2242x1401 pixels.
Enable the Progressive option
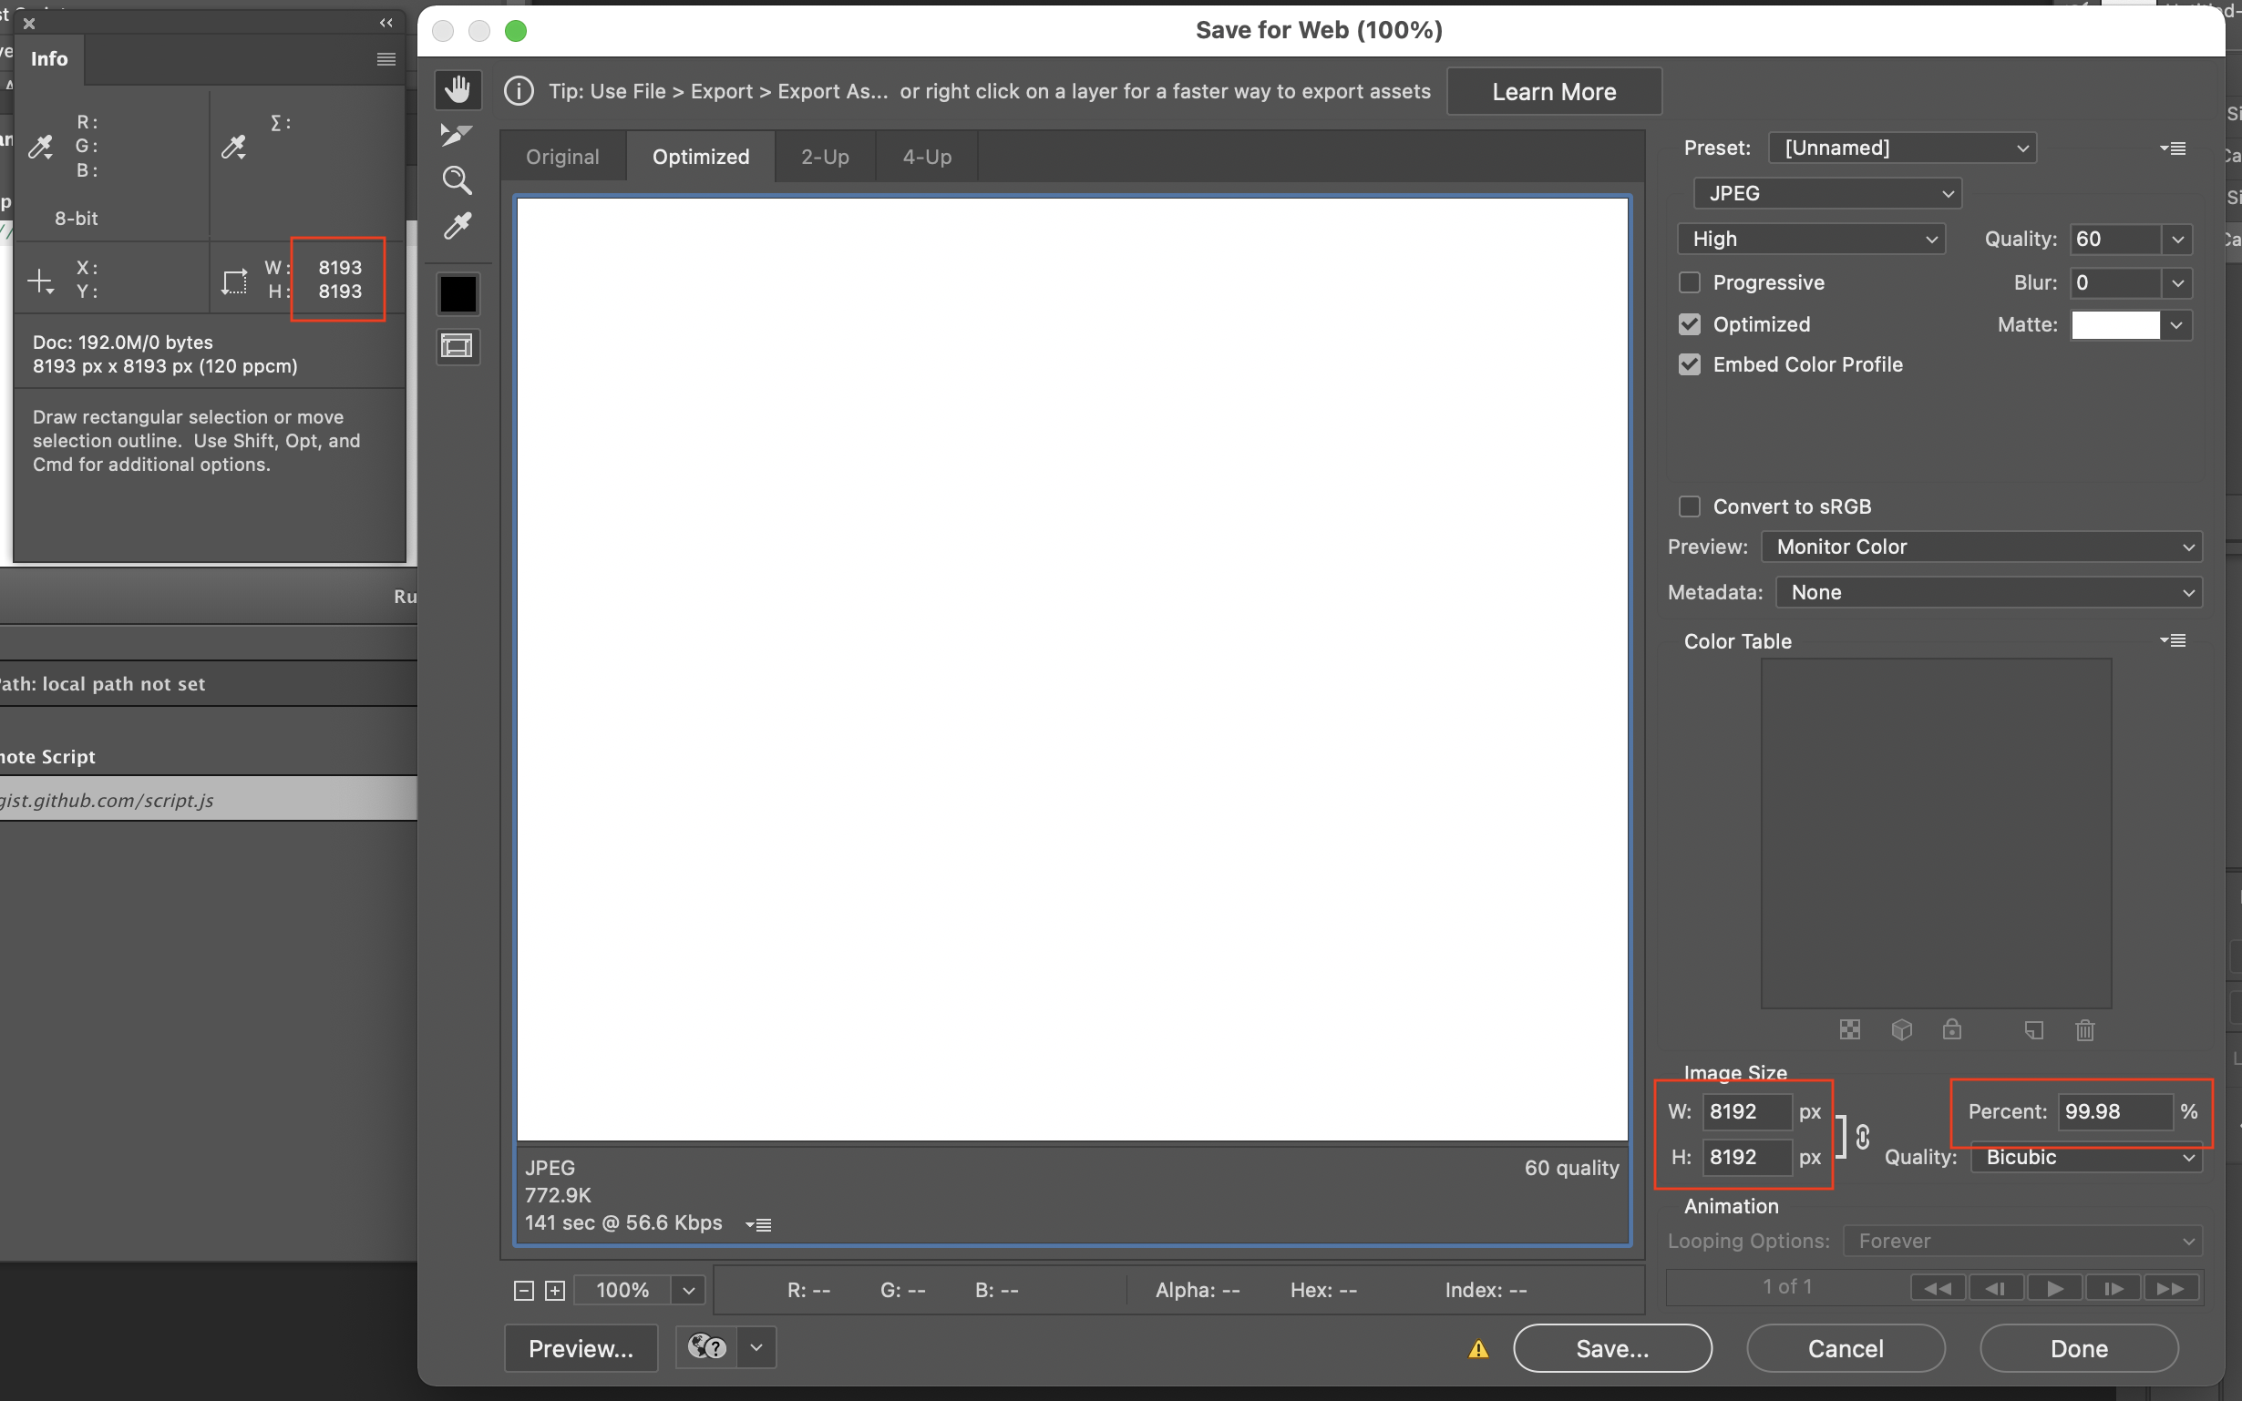(1689, 281)
